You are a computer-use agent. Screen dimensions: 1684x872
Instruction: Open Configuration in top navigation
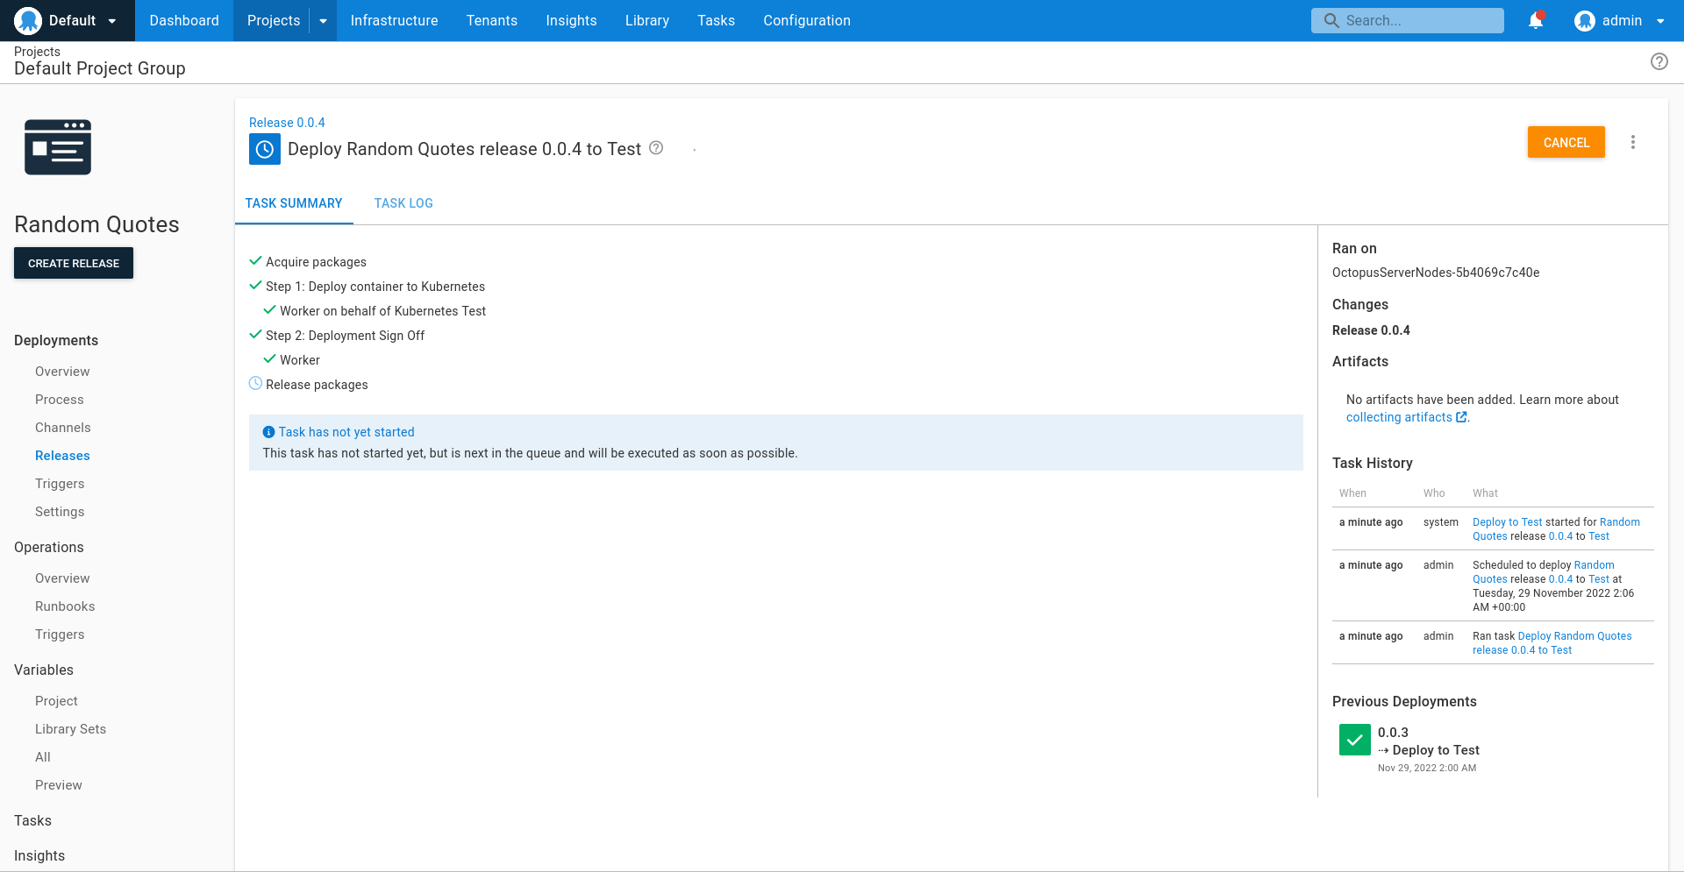(x=807, y=20)
